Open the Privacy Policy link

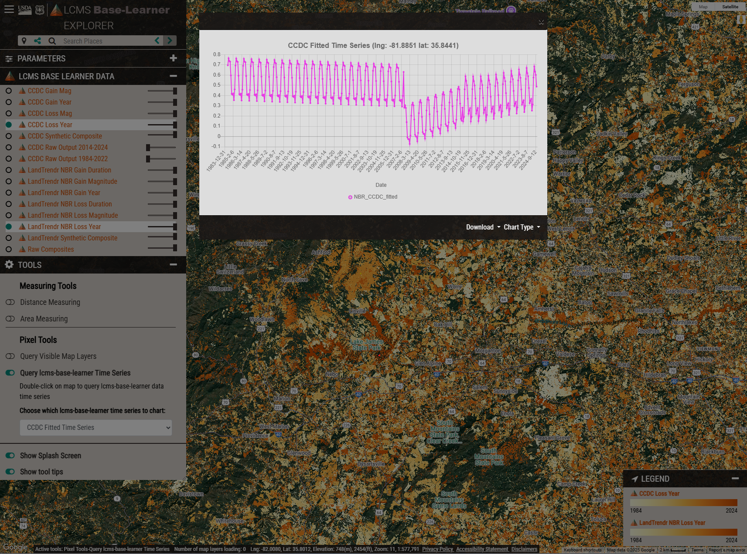coord(437,549)
